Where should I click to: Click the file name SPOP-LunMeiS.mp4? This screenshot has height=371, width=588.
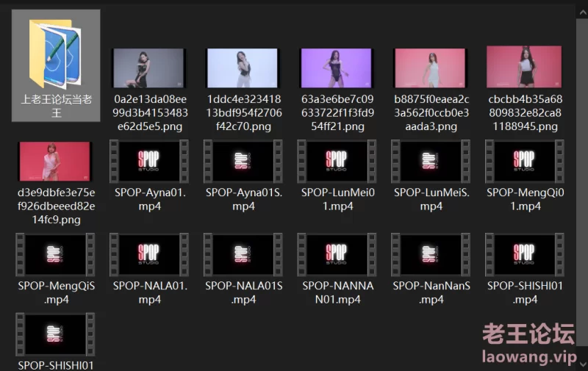coord(431,199)
